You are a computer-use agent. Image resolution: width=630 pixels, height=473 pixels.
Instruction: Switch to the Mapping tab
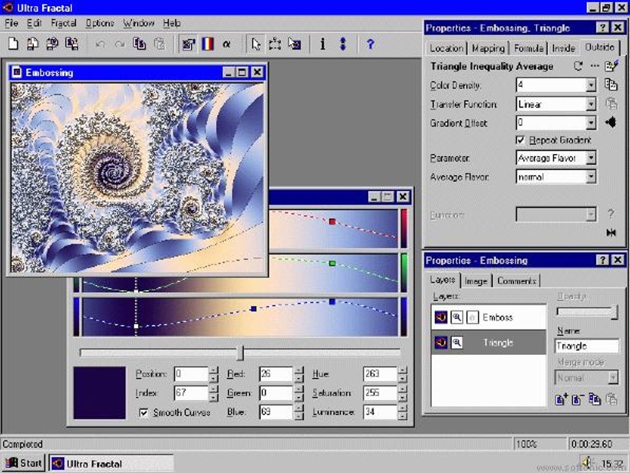coord(488,48)
